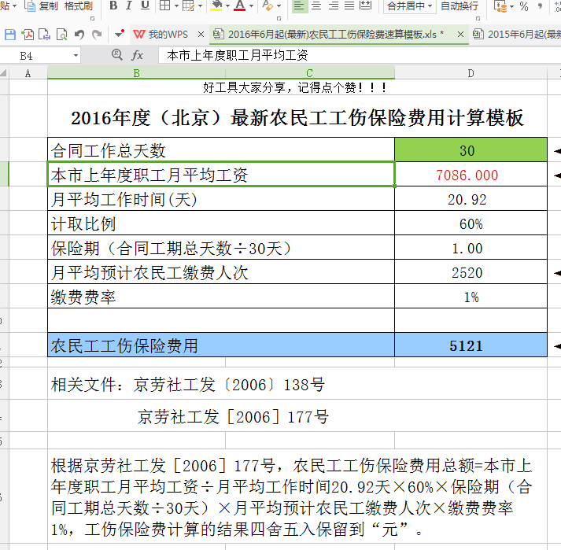Open the fill color dropdown arrow

(x=227, y=6)
